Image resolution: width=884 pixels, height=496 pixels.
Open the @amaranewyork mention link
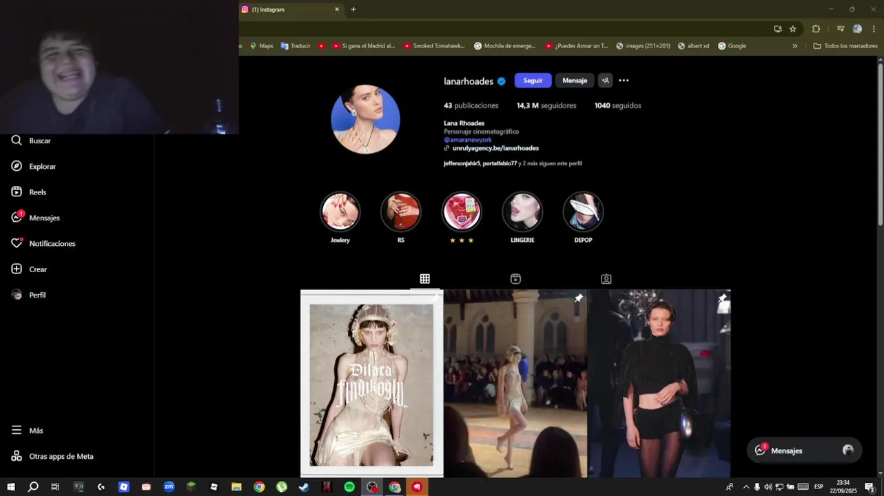[x=468, y=140]
